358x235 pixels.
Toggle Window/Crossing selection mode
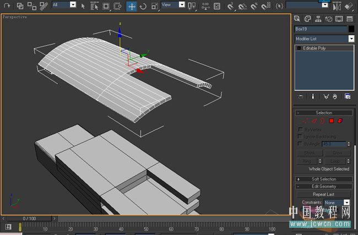pos(117,6)
